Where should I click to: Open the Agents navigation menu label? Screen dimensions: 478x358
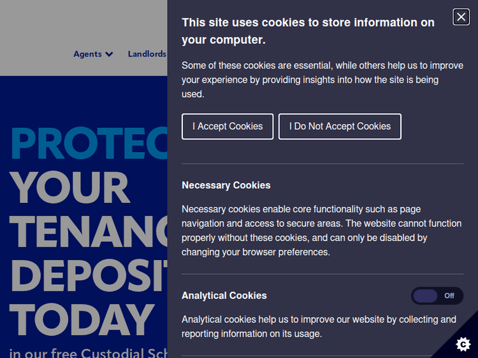[x=87, y=54]
